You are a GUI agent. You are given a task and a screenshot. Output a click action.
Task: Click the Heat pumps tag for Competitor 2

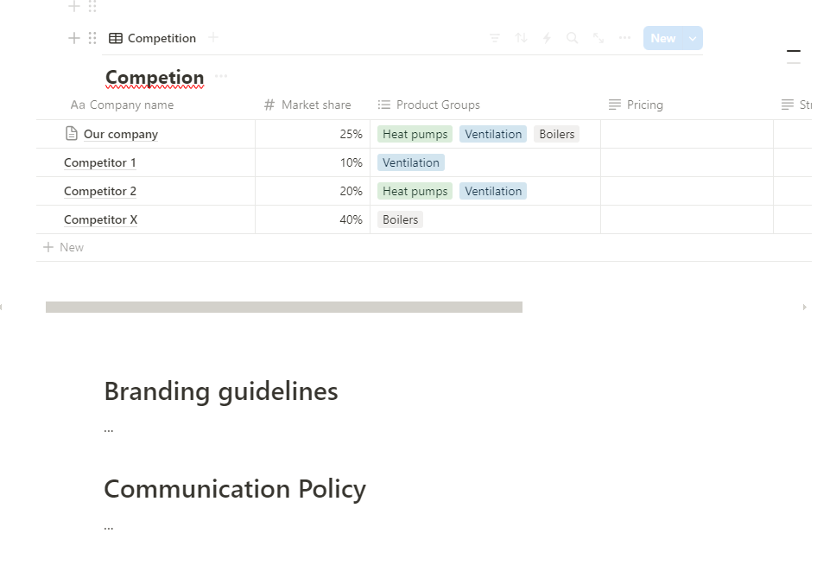(415, 191)
